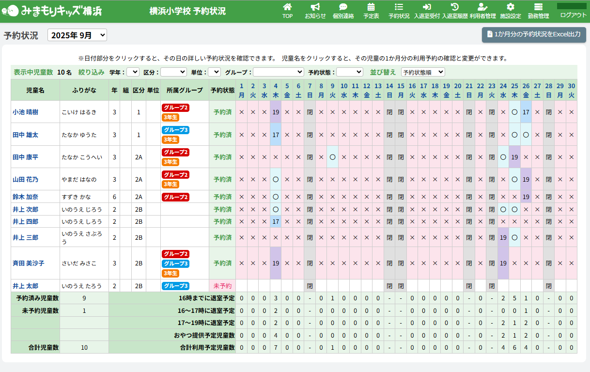
Task: Open the 予定表 calendar icon
Action: click(x=371, y=7)
